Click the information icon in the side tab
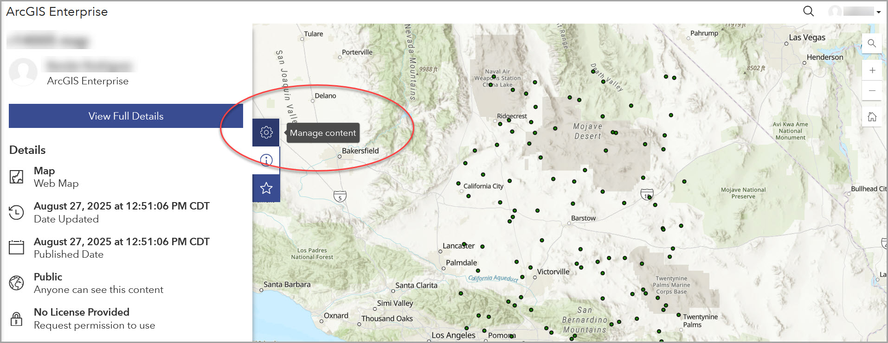The width and height of the screenshot is (888, 343). (266, 160)
